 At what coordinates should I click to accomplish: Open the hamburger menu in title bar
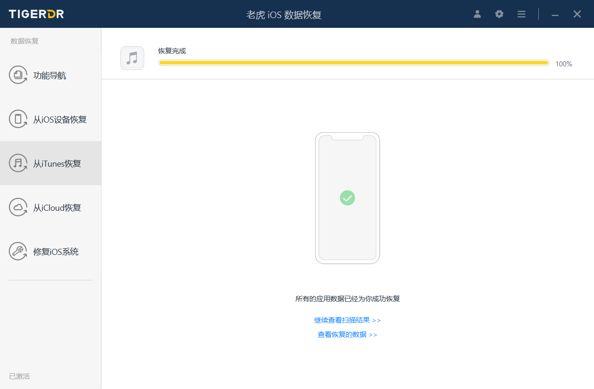pos(522,14)
